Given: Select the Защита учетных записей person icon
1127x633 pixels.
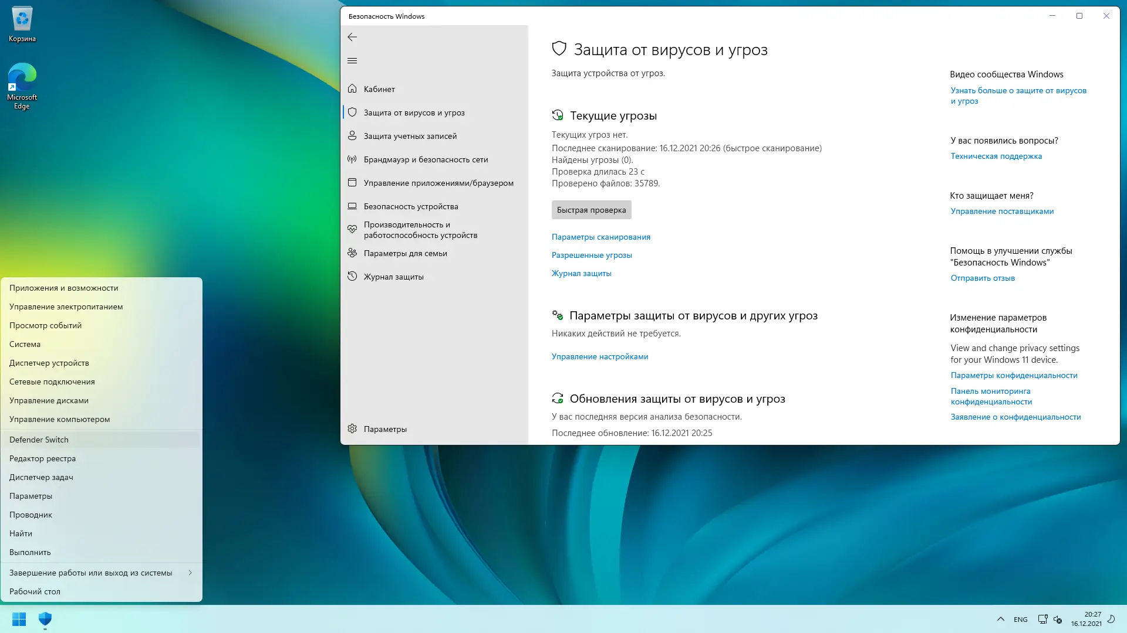Looking at the screenshot, I should pyautogui.click(x=352, y=135).
